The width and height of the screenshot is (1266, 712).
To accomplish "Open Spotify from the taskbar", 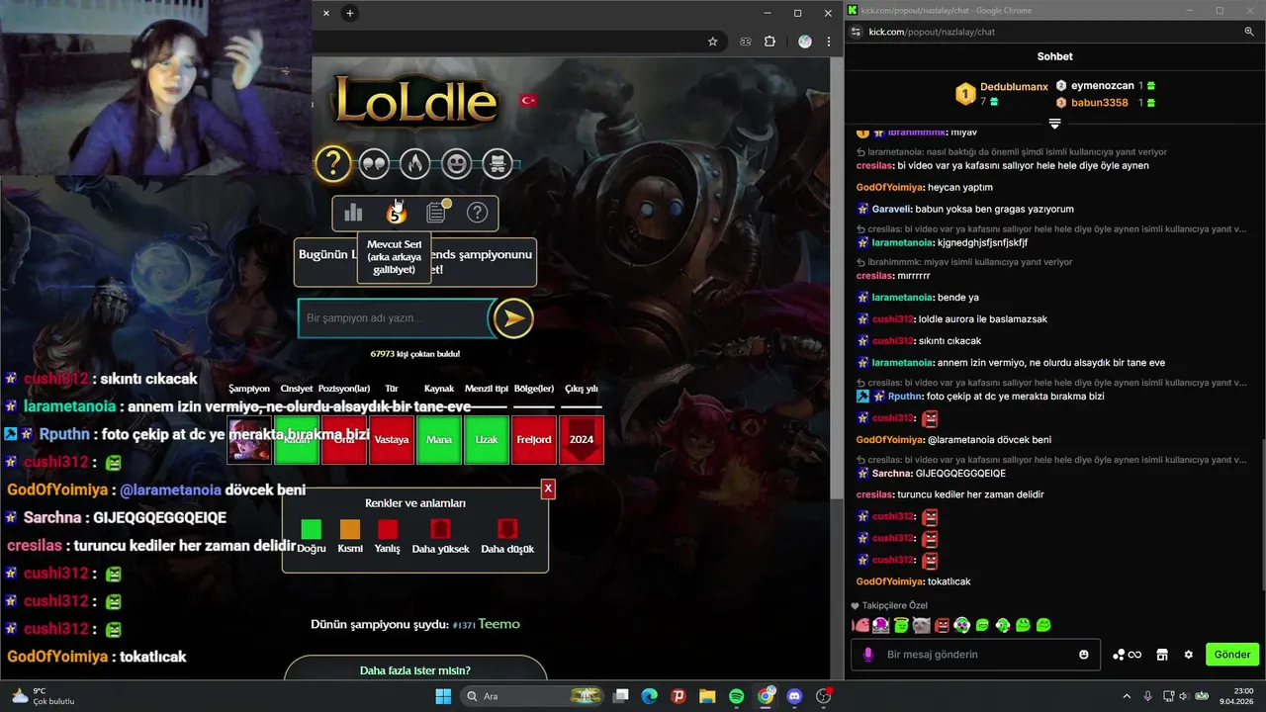I will tap(737, 696).
